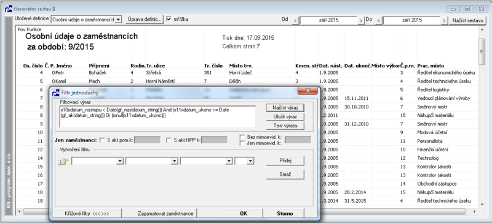Open third filter creation combo box
The image size is (492, 223).
pos(228,161)
